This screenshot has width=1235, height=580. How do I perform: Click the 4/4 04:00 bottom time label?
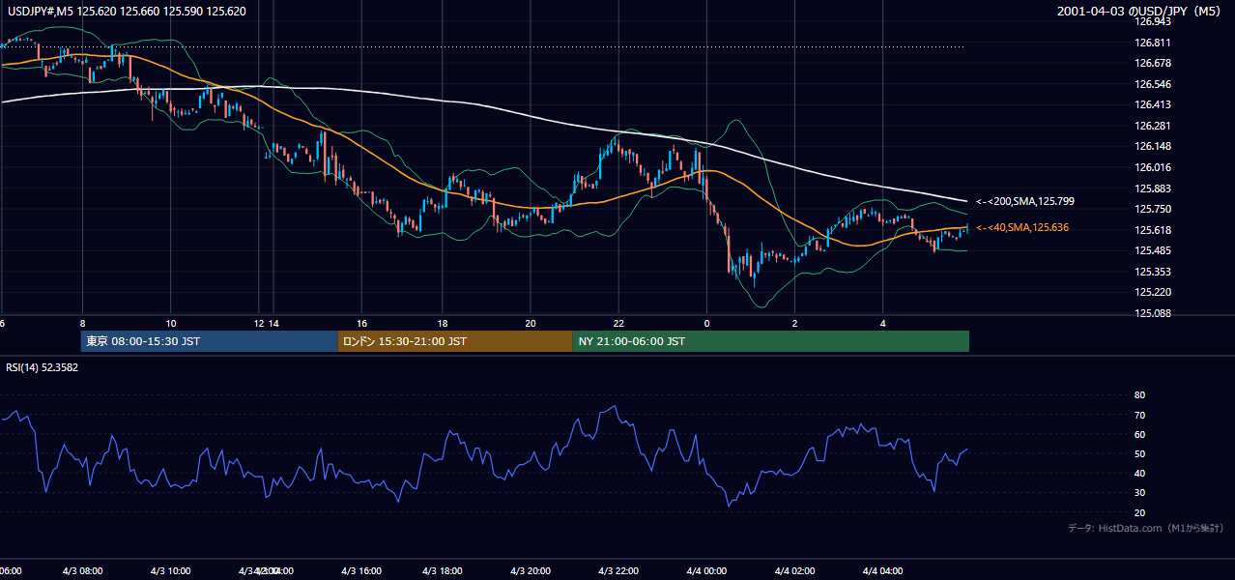point(882,570)
